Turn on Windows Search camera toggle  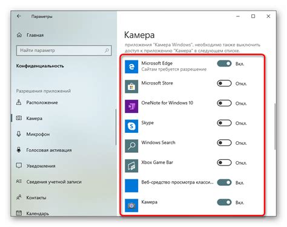point(224,143)
